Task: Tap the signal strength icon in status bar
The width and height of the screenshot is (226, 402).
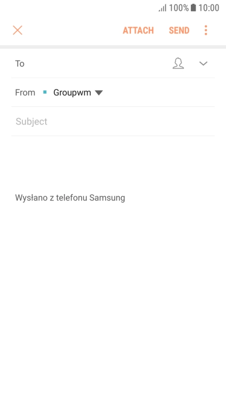Action: pos(162,8)
